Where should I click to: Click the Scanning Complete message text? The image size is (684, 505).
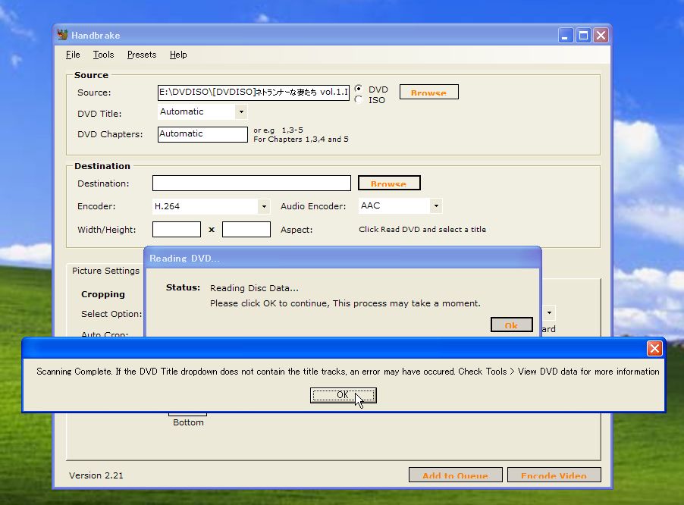click(x=347, y=372)
